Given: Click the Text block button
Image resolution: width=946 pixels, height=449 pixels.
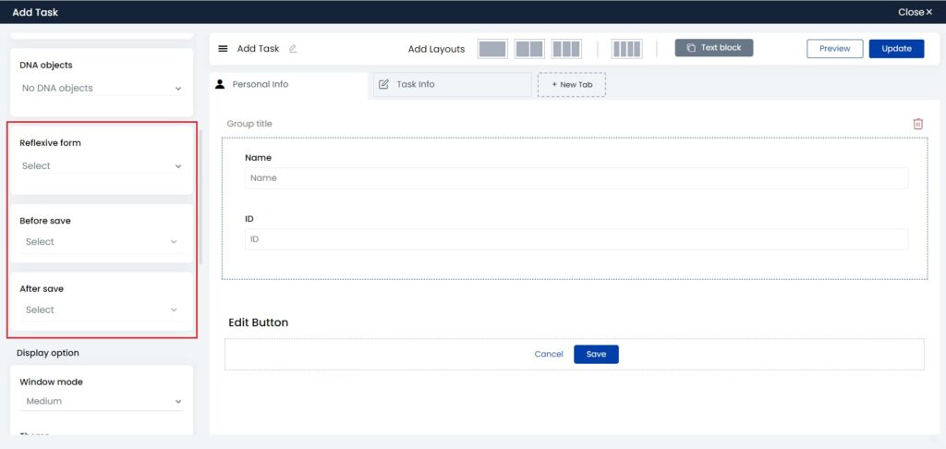Looking at the screenshot, I should point(713,48).
